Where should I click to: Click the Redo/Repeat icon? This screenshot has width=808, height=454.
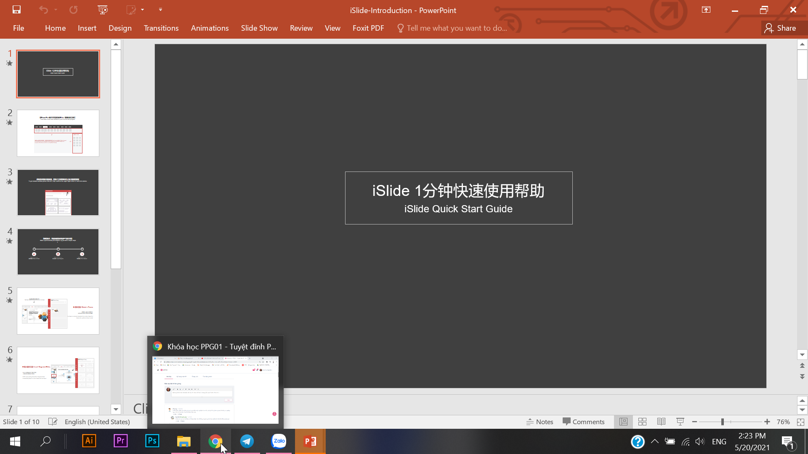[74, 10]
